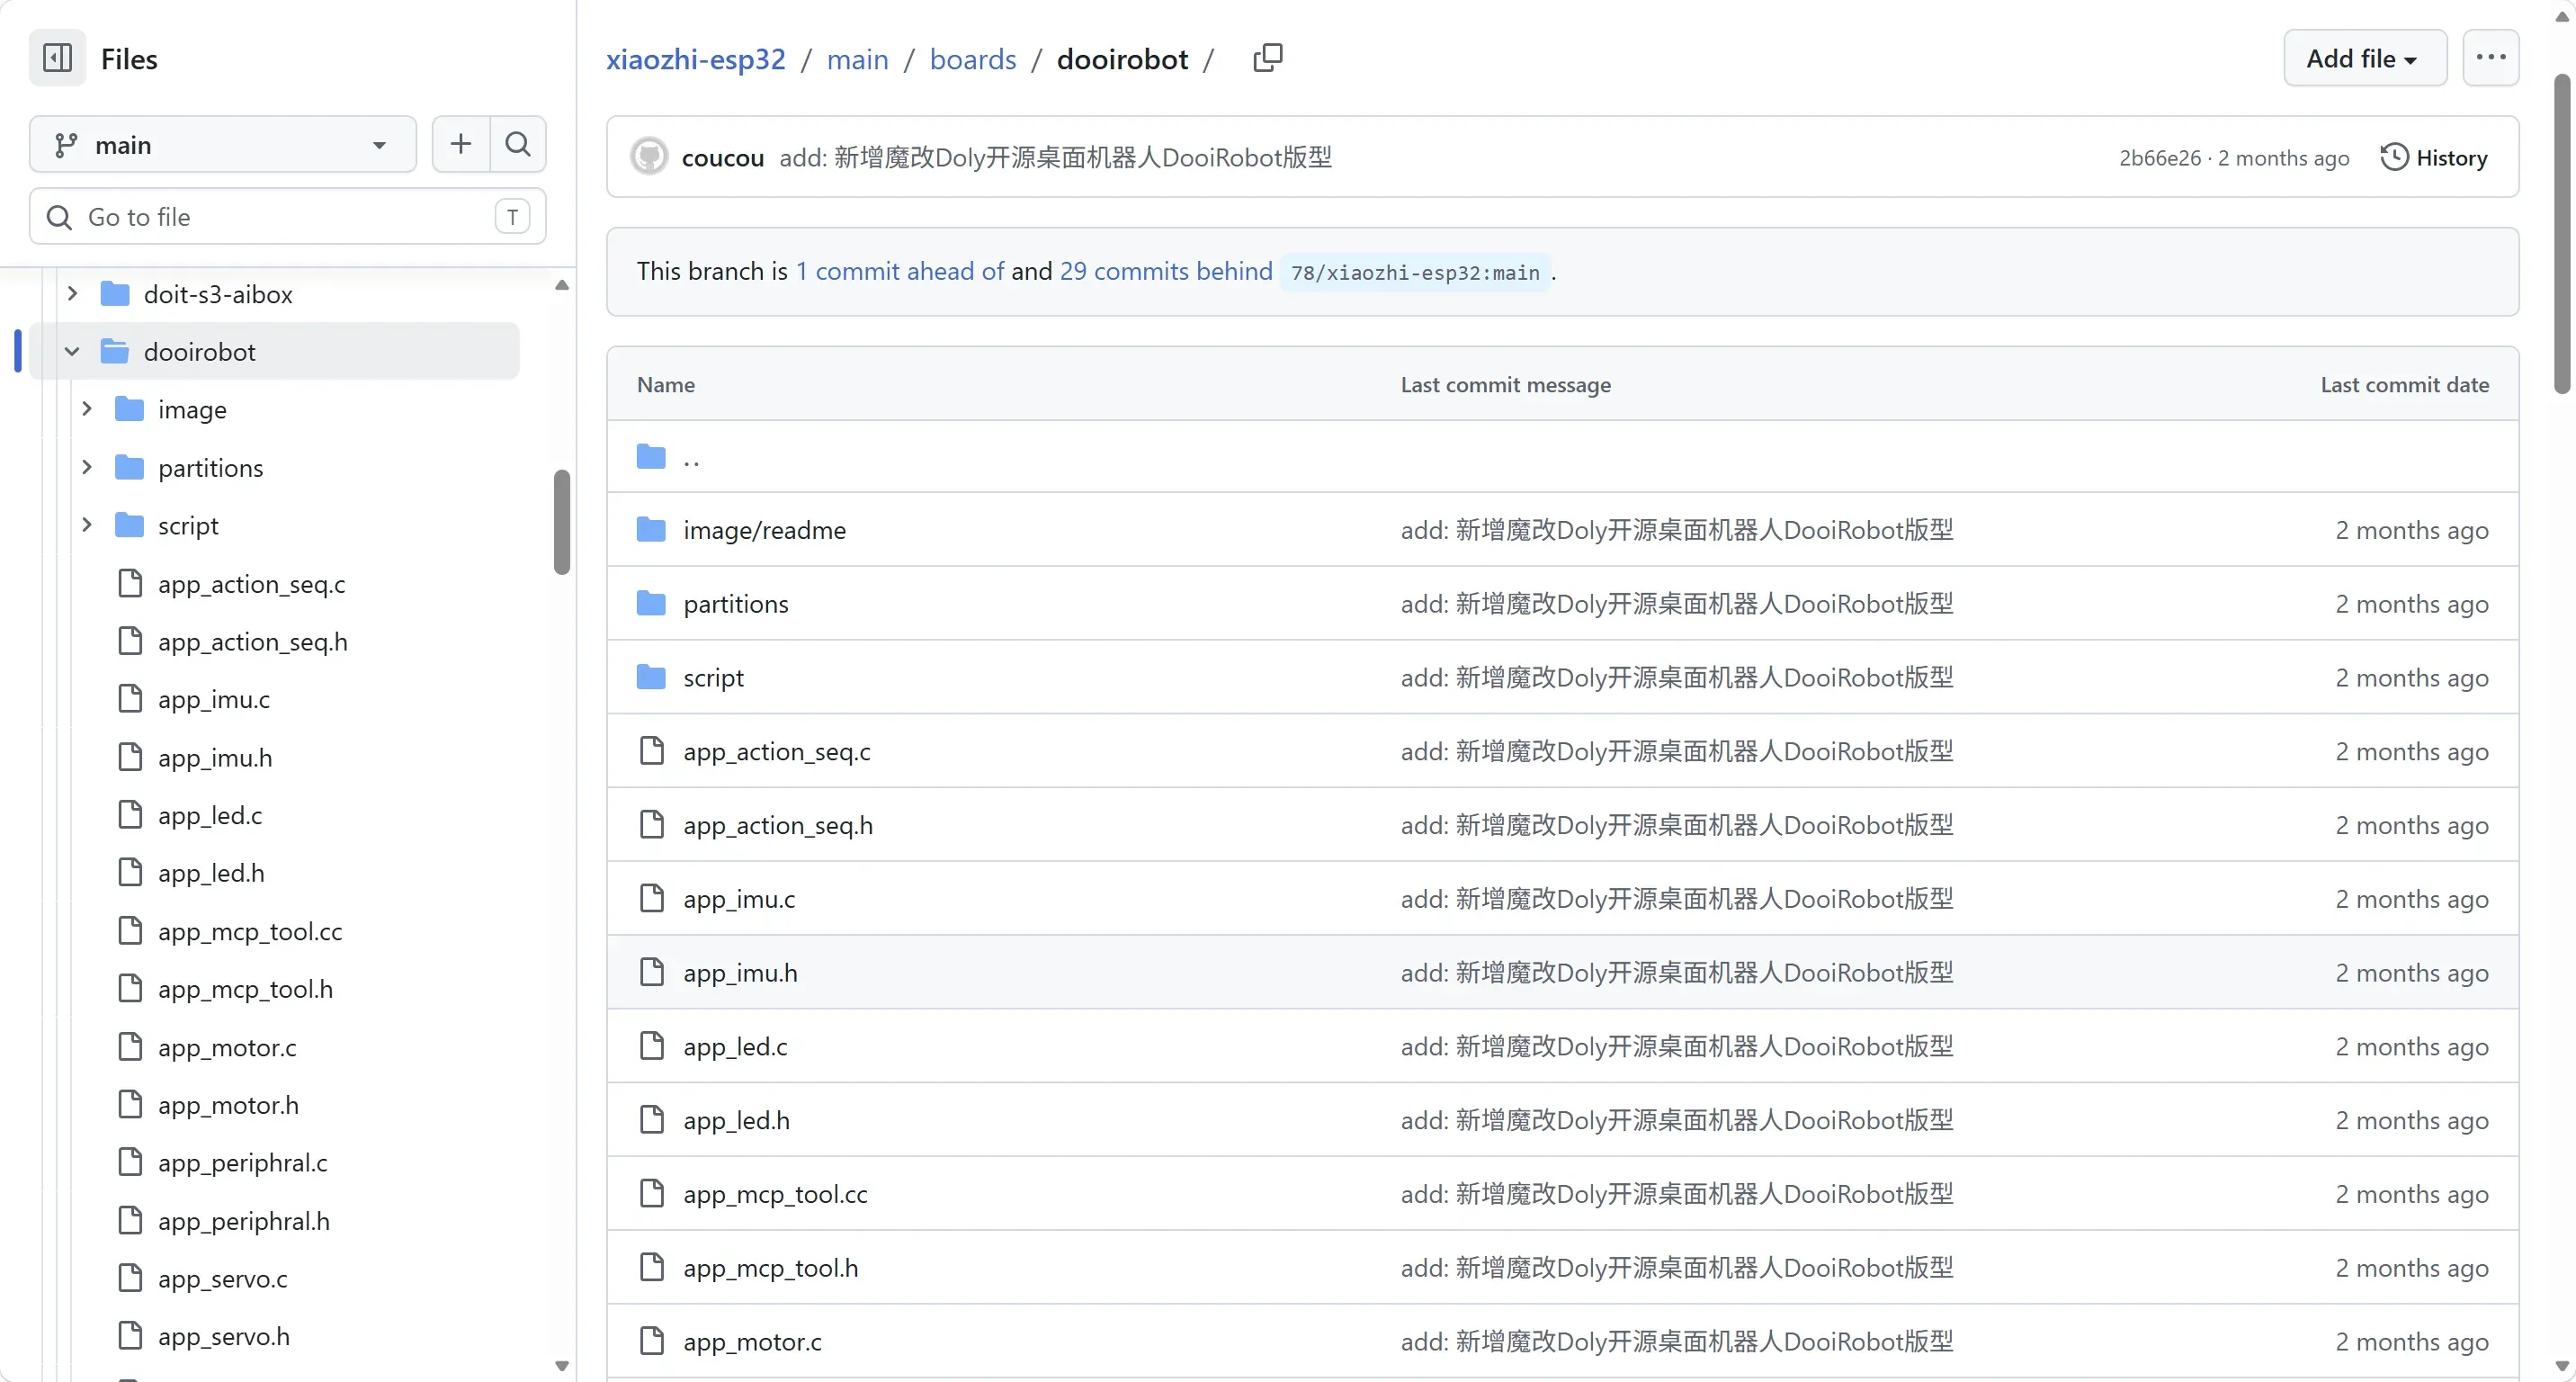Go to boards in the breadcrumb
The width and height of the screenshot is (2576, 1382).
click(972, 59)
